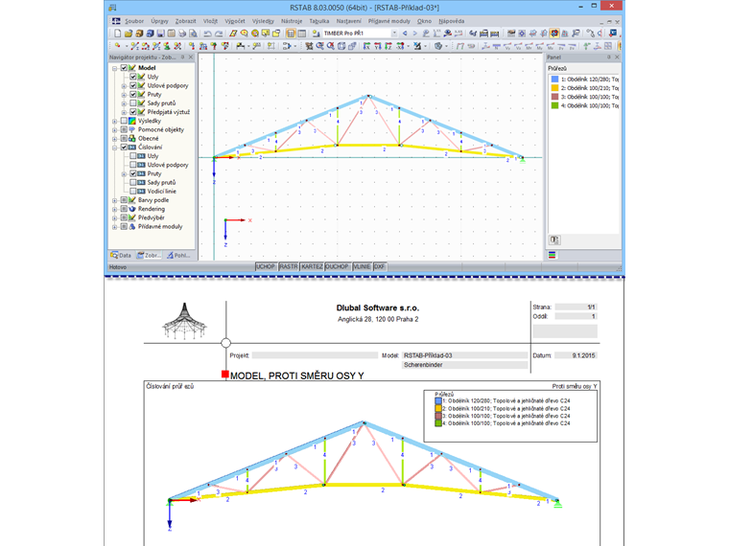
Task: Toggle Pruty checkbox under Model
Action: 133,94
